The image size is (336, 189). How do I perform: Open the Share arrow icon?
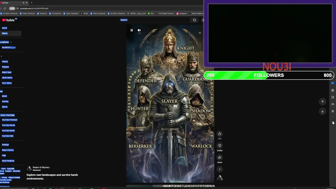click(220, 157)
